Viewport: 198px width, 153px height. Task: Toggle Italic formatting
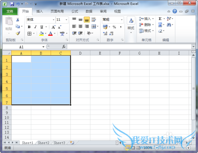pos(35,27)
